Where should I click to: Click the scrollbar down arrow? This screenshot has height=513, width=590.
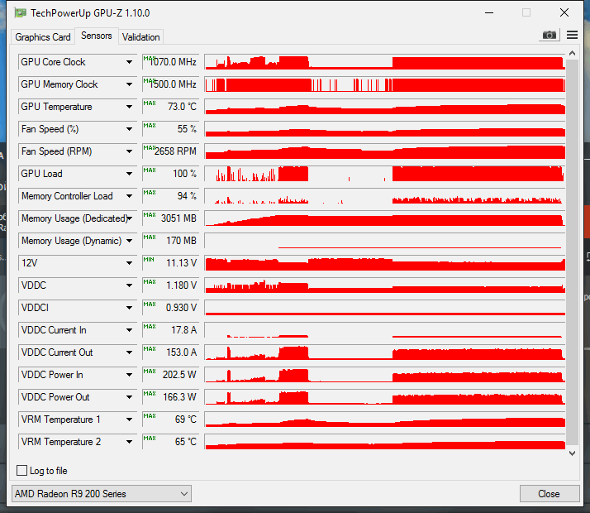(572, 453)
